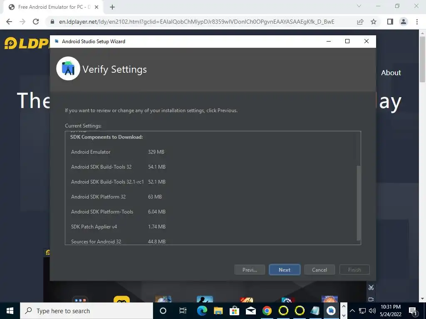Screen dimensions: 426x319
Task: Open Chrome tab search chevron
Action: click(x=359, y=6)
